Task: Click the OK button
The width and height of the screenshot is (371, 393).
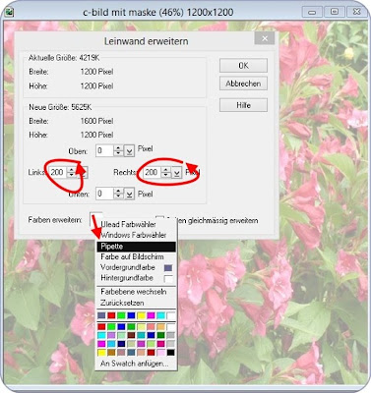Action: pos(243,66)
